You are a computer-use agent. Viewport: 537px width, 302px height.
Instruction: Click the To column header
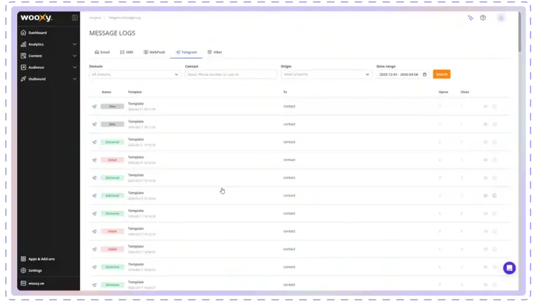click(285, 92)
